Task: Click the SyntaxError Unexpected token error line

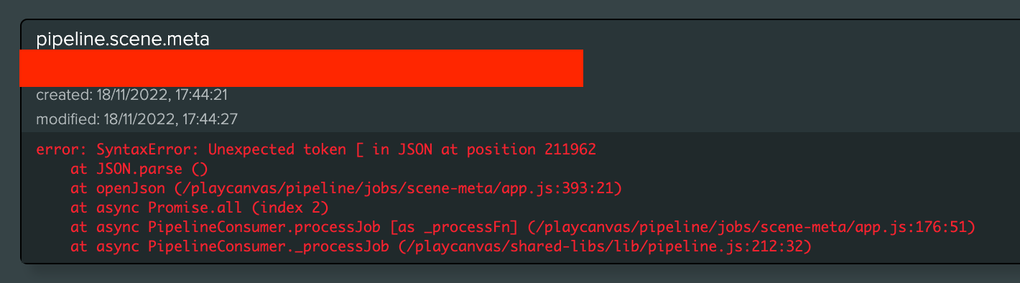Action: click(x=316, y=149)
